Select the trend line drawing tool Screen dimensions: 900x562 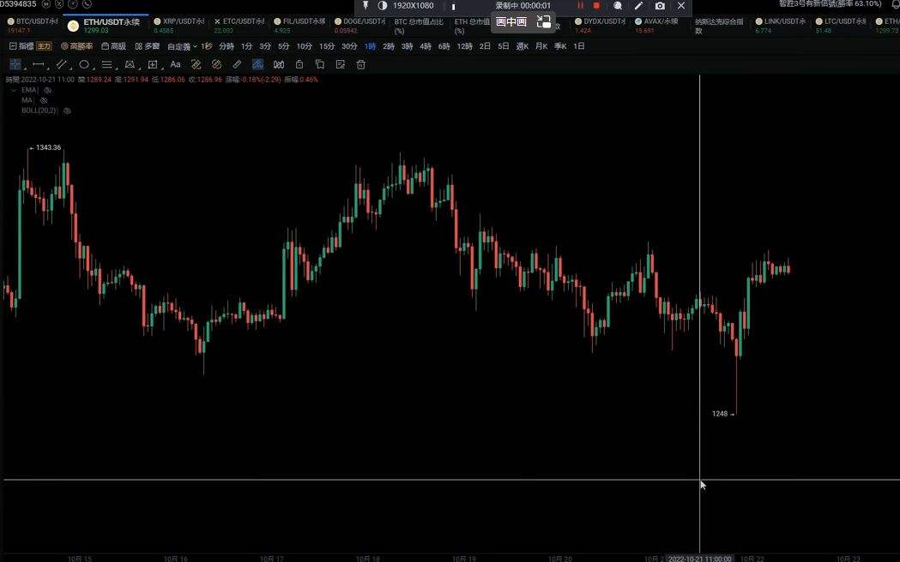tap(62, 64)
